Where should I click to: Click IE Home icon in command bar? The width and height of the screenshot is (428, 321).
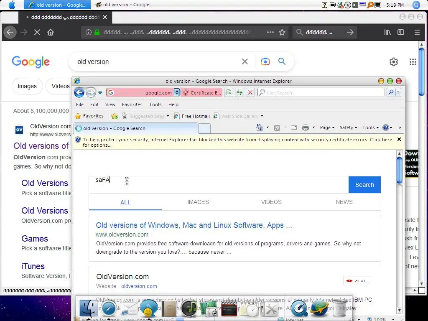click(259, 127)
